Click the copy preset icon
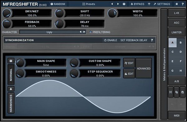The width and height of the screenshot is (187, 122). click(177, 92)
